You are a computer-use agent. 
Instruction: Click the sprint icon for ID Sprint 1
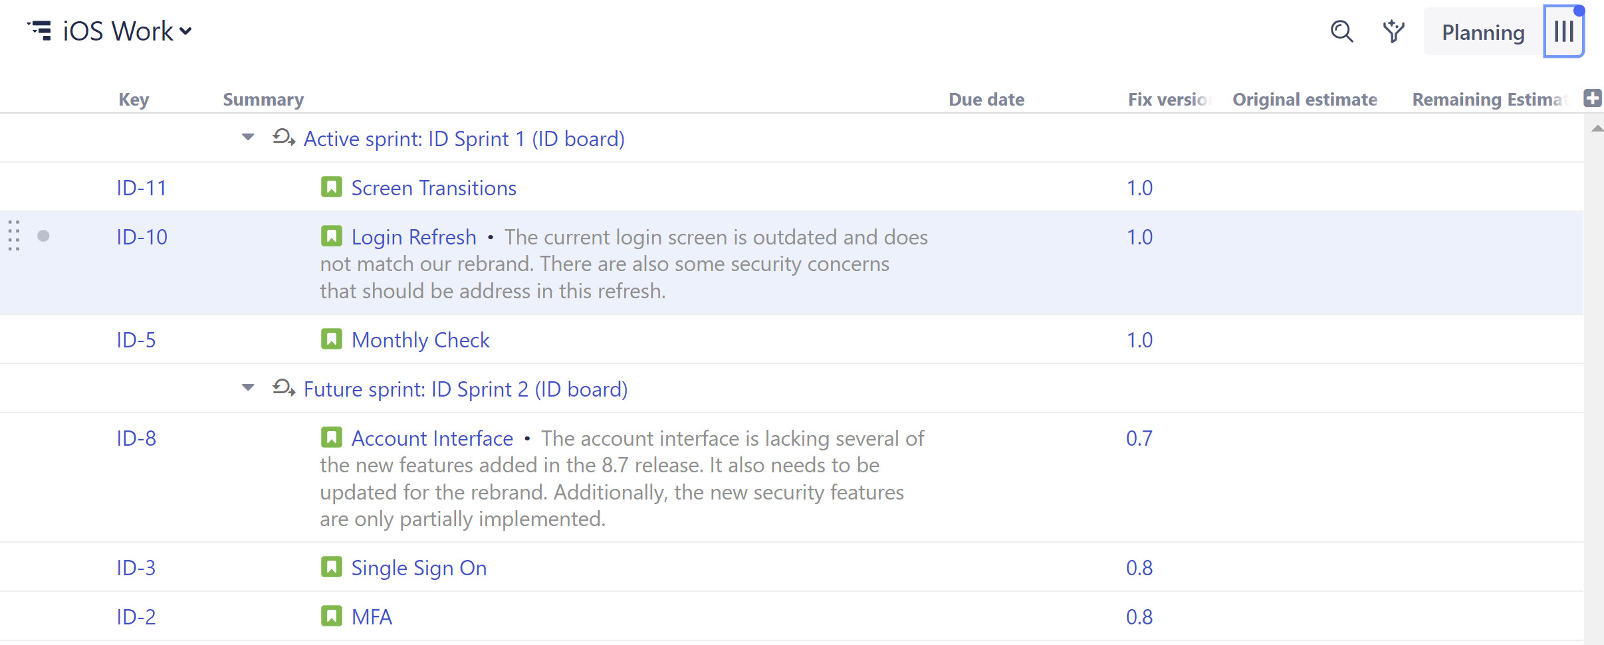pos(284,138)
